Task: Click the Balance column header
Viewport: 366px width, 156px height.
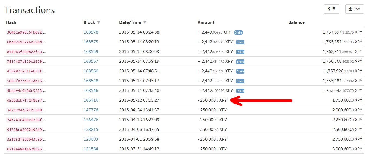Action: point(296,22)
